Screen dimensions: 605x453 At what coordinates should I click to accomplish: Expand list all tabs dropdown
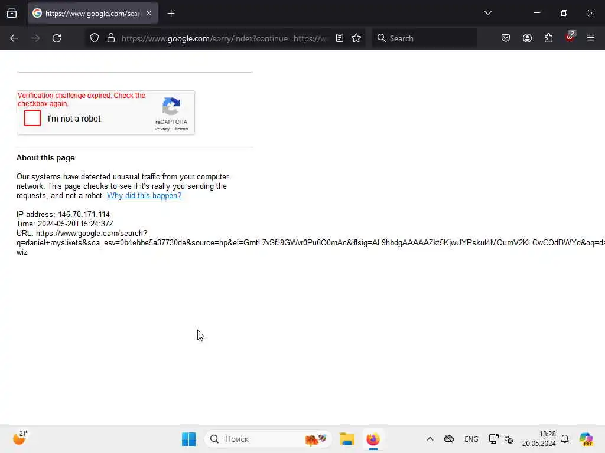487,13
